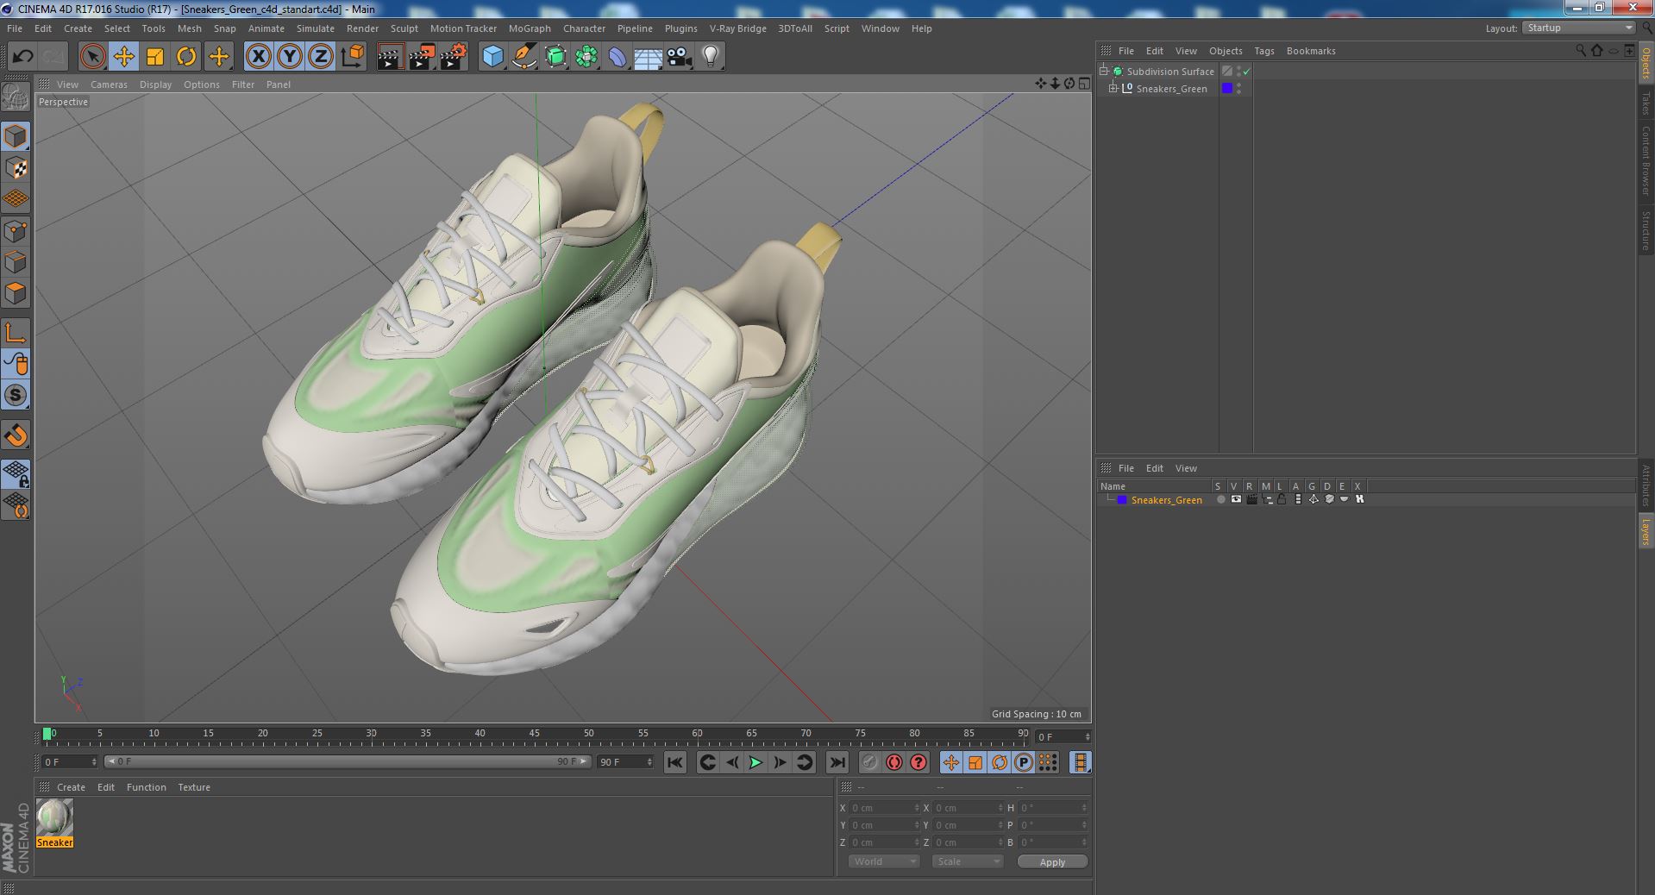Image resolution: width=1655 pixels, height=895 pixels.
Task: Collapse Subdivision Surface tree node
Action: coord(1103,72)
